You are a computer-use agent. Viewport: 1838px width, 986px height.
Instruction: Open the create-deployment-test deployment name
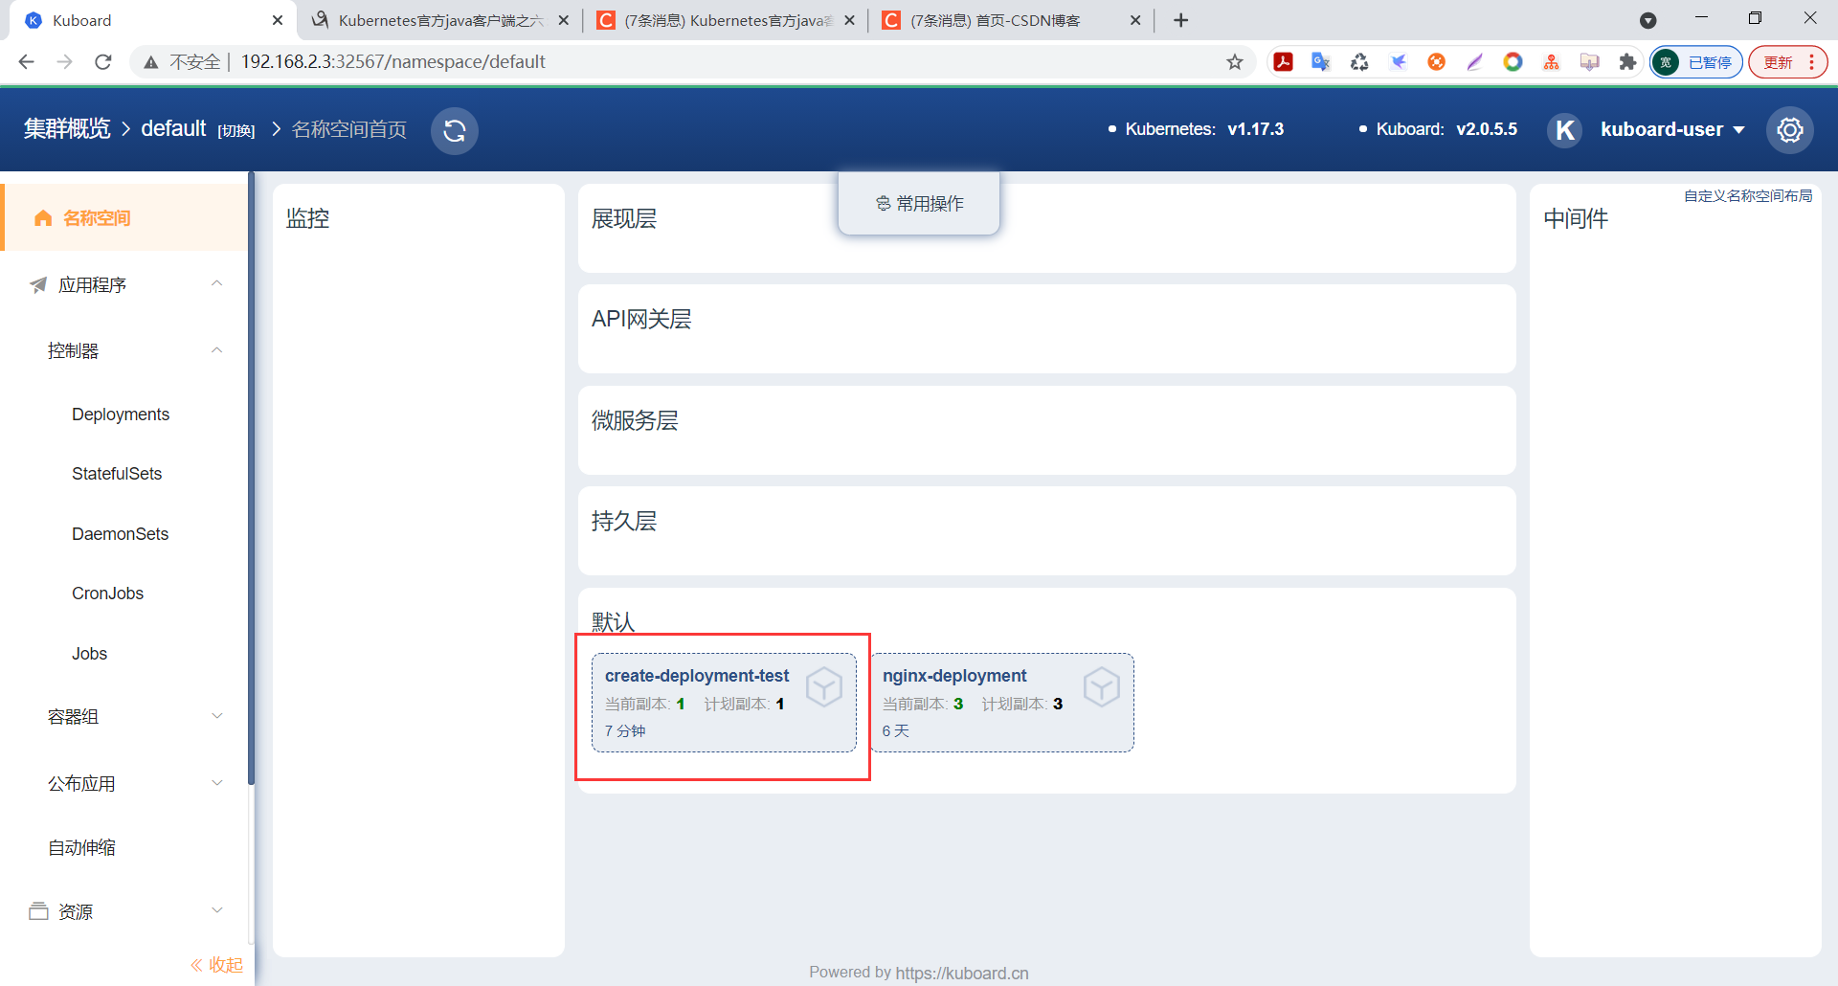(697, 676)
